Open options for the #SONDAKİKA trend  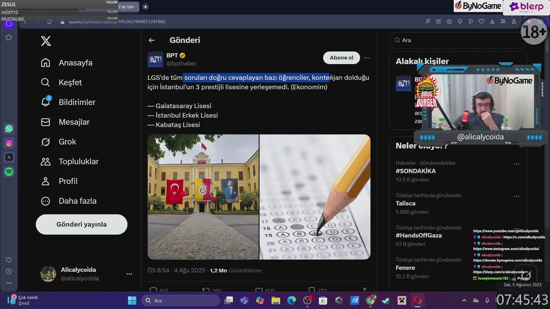pyautogui.click(x=516, y=164)
